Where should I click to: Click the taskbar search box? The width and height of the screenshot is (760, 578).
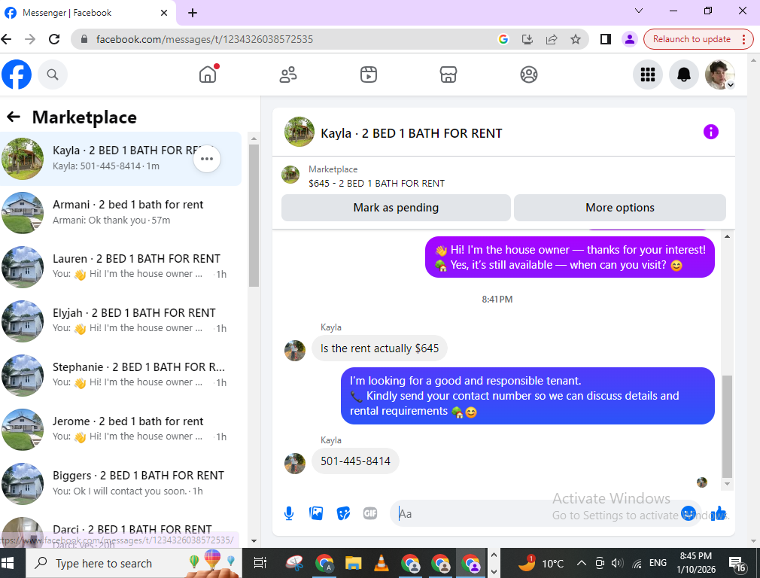[133, 563]
